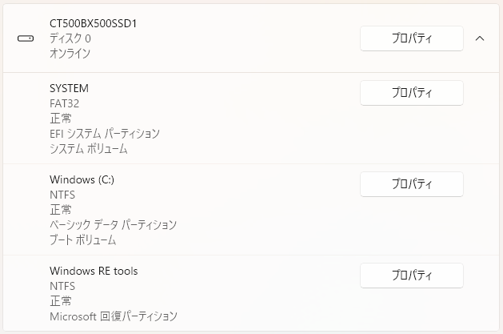Click the Microsoft 回復パーティション label
The width and height of the screenshot is (503, 334).
tap(113, 316)
